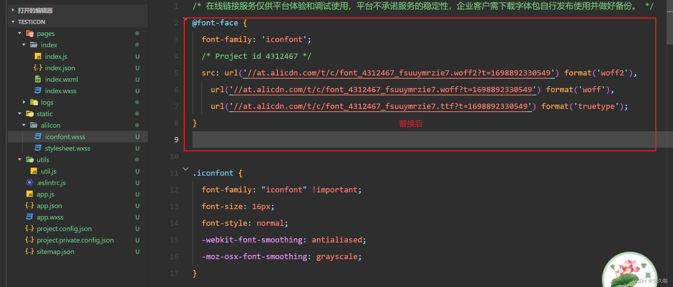Collapse the pages folder arrow
The height and width of the screenshot is (287, 673).
tap(20, 33)
